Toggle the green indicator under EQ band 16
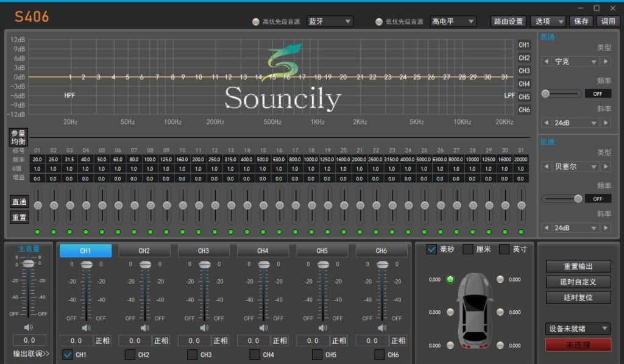The width and height of the screenshot is (624, 364). [279, 232]
